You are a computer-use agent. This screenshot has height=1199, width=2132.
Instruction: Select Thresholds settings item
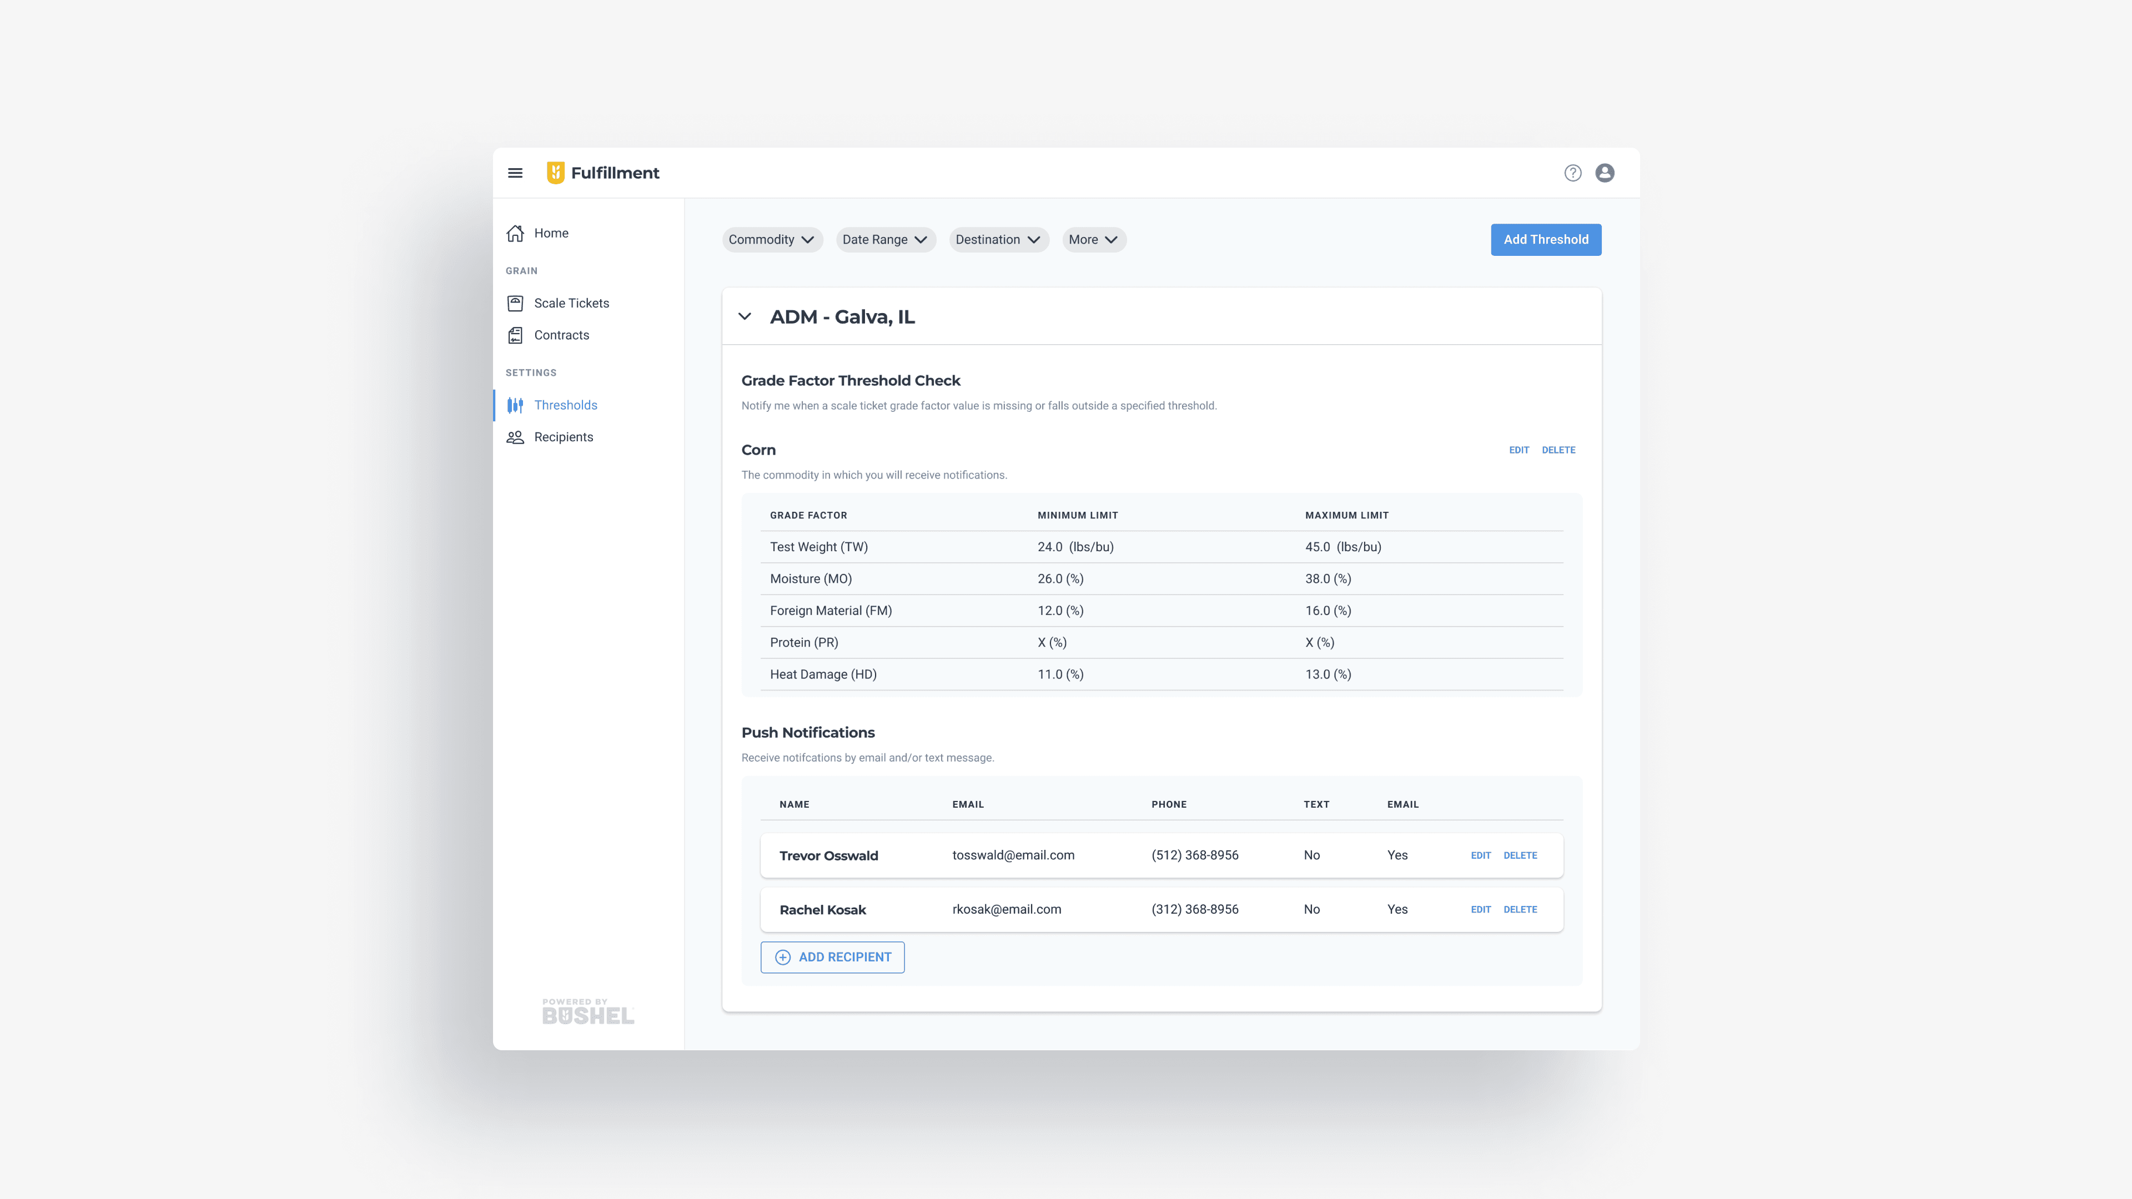[x=566, y=405]
